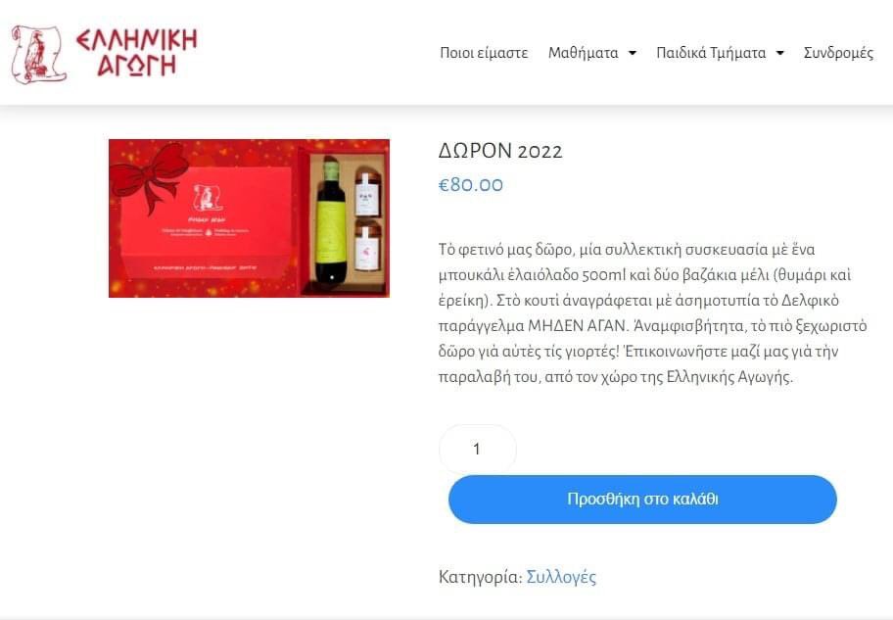The width and height of the screenshot is (893, 620).
Task: Click the scroll emblem logo icon
Action: point(39,55)
